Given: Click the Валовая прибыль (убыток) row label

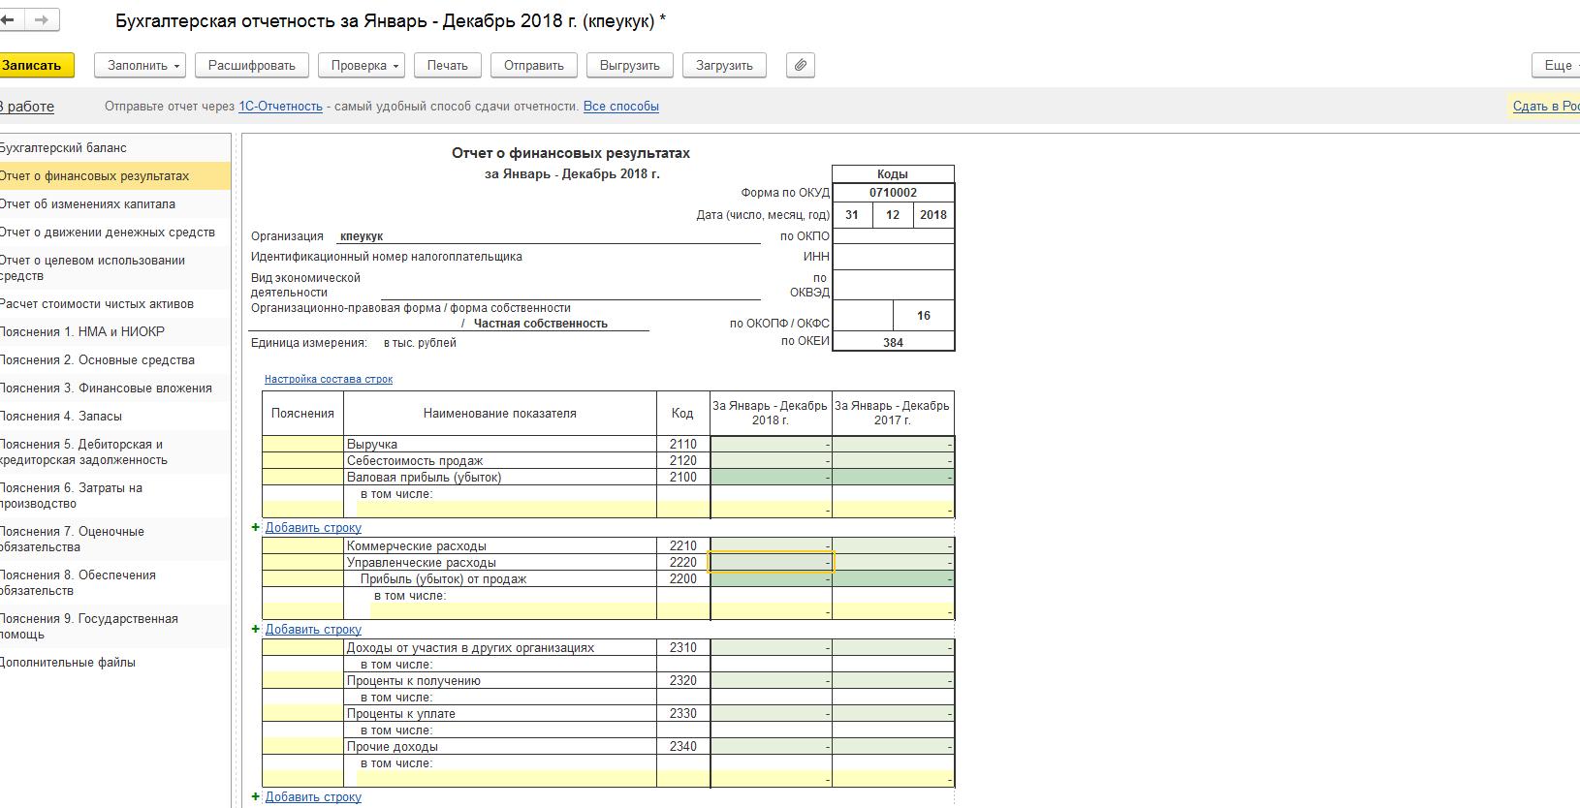Looking at the screenshot, I should point(425,478).
